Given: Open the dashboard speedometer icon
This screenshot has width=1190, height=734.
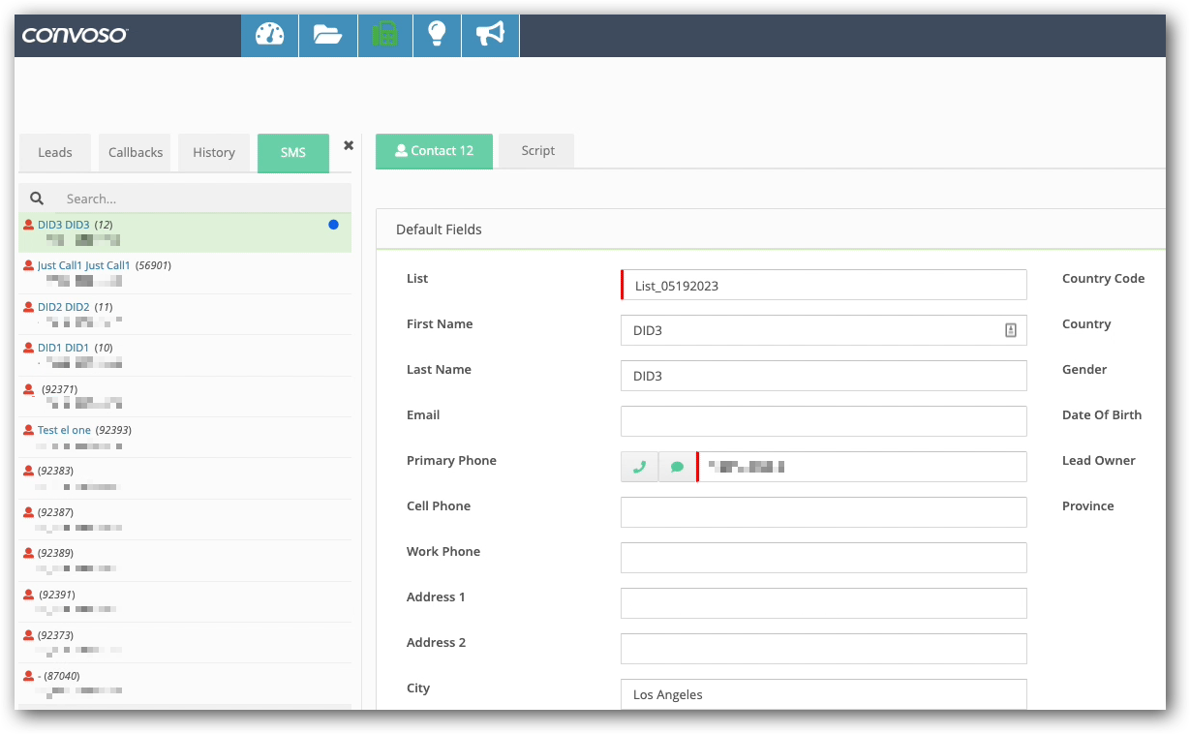Looking at the screenshot, I should tap(269, 34).
